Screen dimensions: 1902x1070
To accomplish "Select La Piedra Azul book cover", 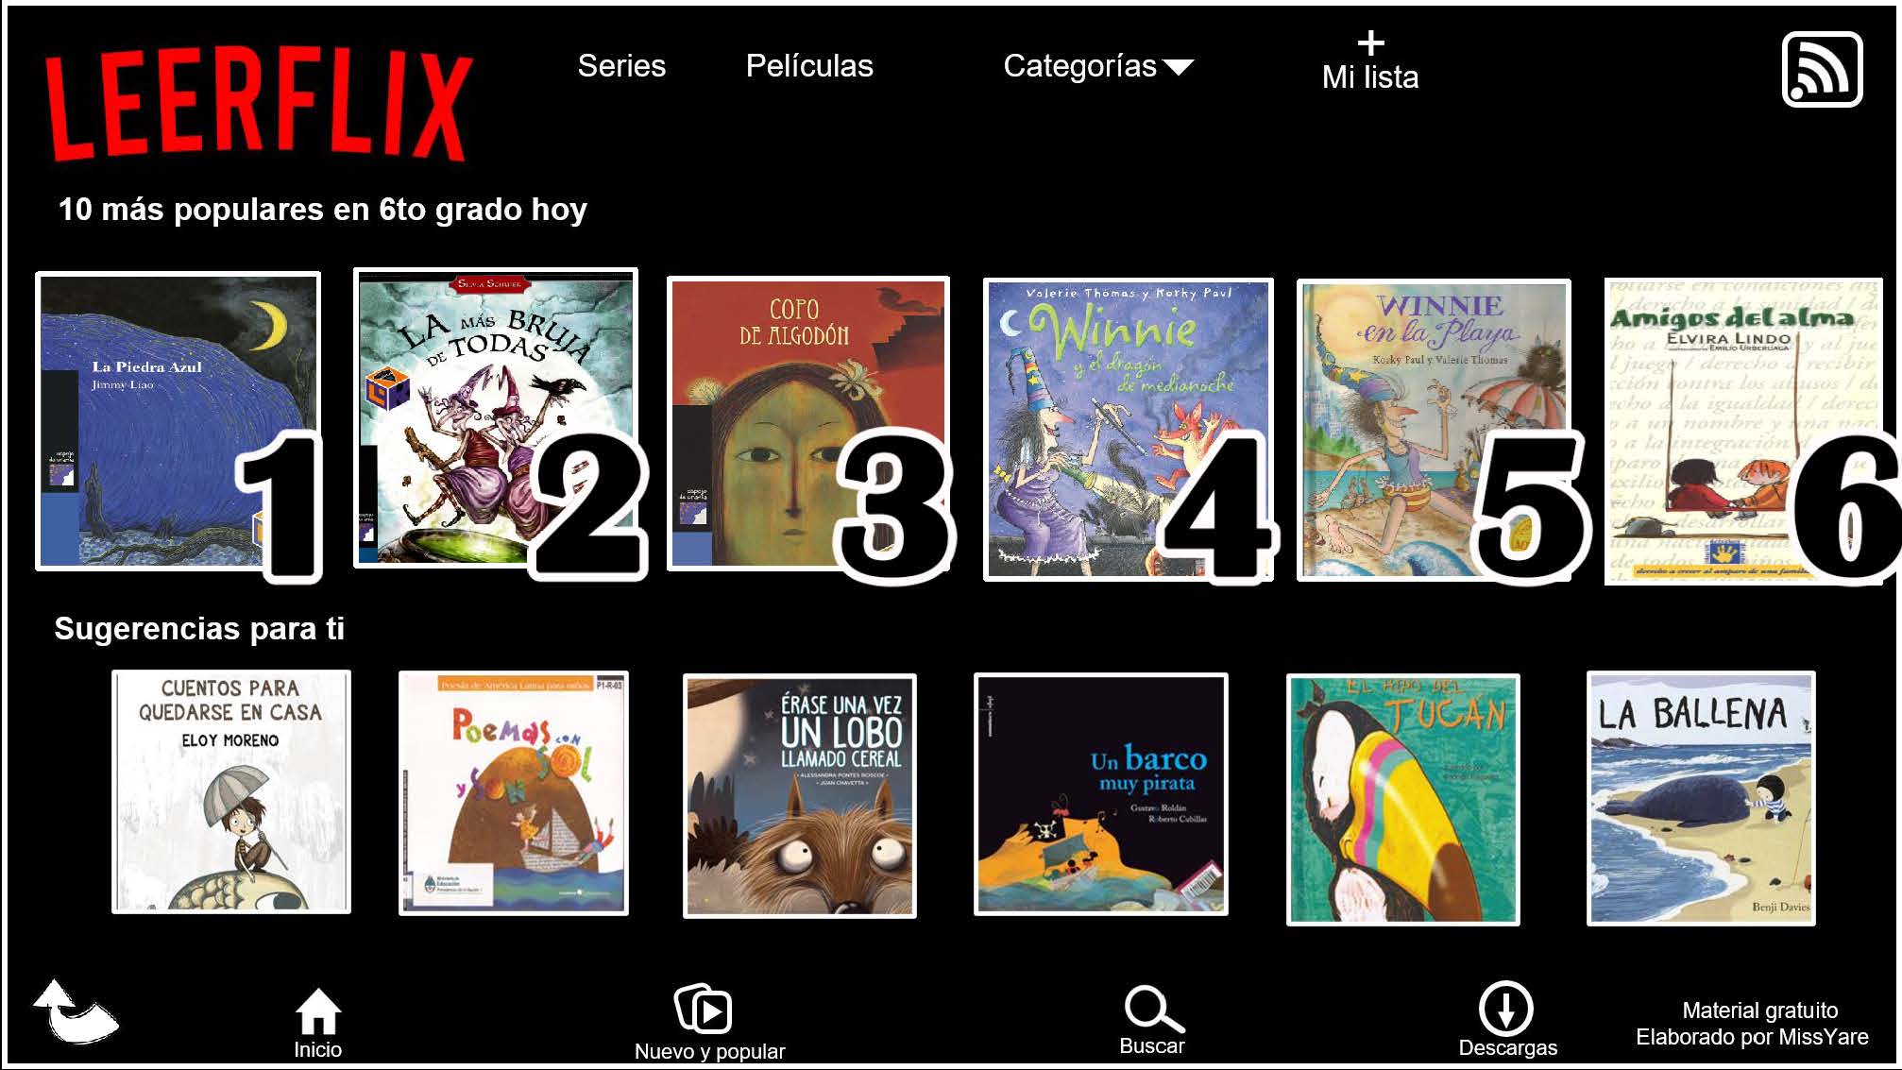I will coord(178,421).
